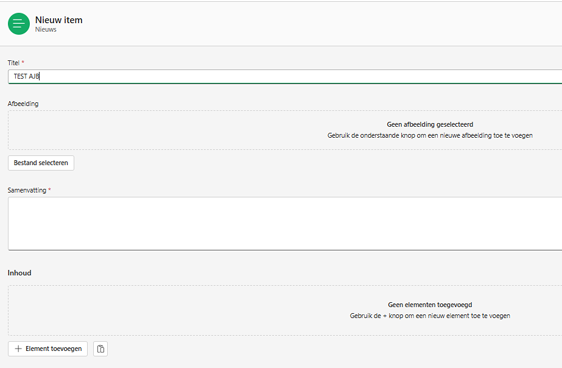Click the "Geen elementen toegevoegd" placeholder text
The height and width of the screenshot is (368, 562).
[x=430, y=305]
